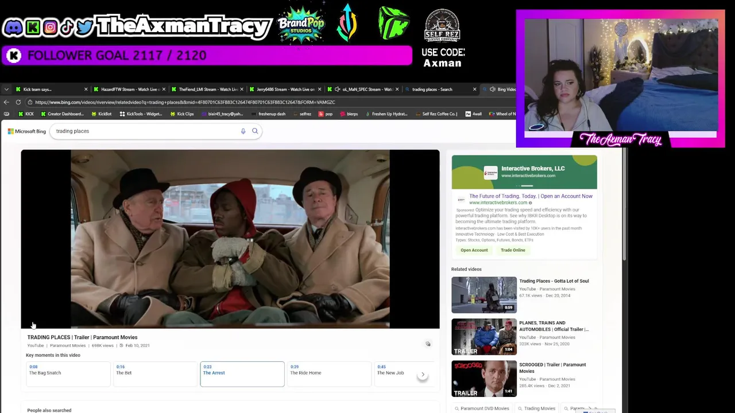Click the browser address bar URL
Screen dimensions: 735x413
pos(185,102)
